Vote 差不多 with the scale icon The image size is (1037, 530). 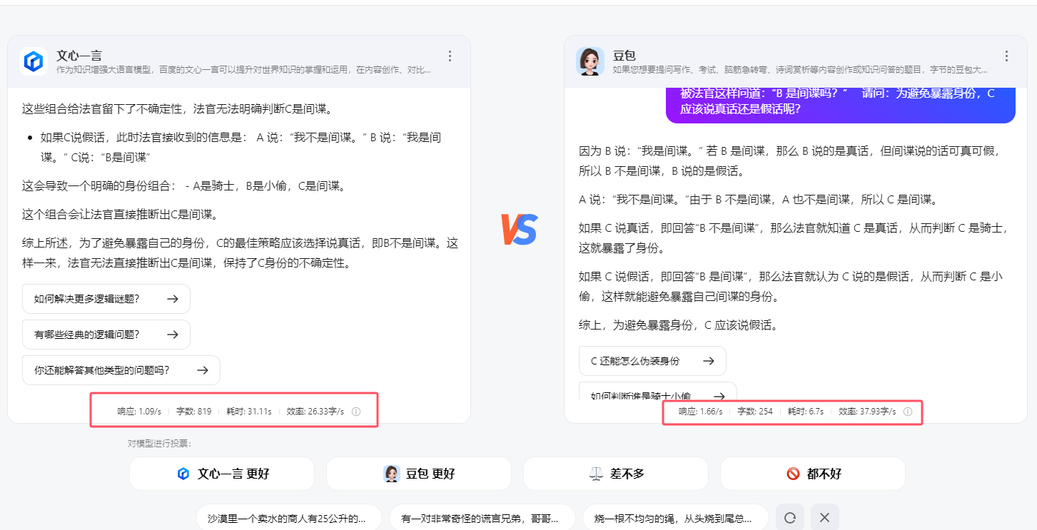tap(616, 474)
